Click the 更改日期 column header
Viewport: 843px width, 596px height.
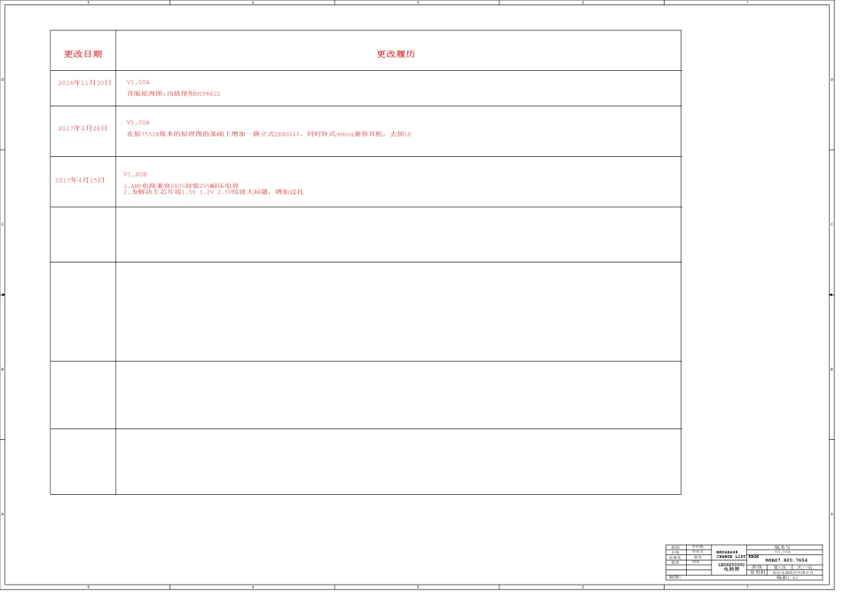coord(83,54)
